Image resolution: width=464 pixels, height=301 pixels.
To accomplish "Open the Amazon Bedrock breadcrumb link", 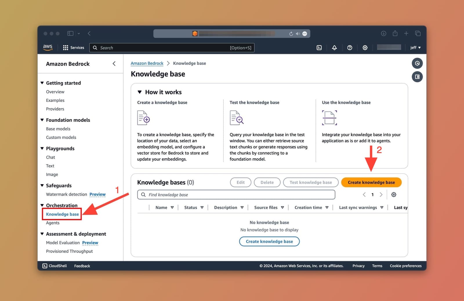I will 147,63.
